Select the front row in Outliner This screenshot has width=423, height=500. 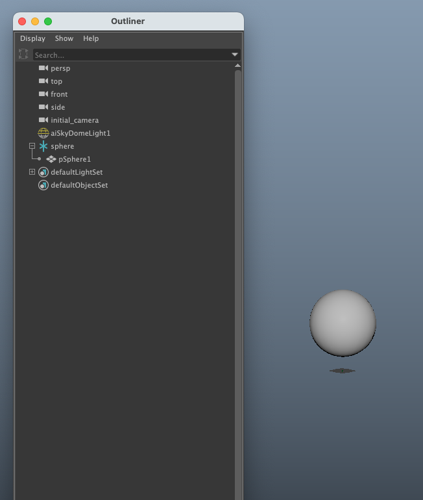(x=125, y=94)
